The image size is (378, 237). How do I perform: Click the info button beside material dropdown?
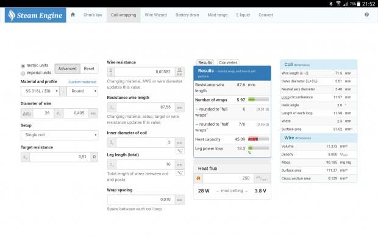tap(63, 91)
